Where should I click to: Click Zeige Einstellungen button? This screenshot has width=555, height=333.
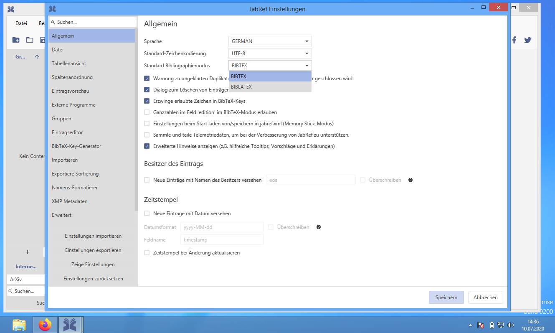coord(93,264)
